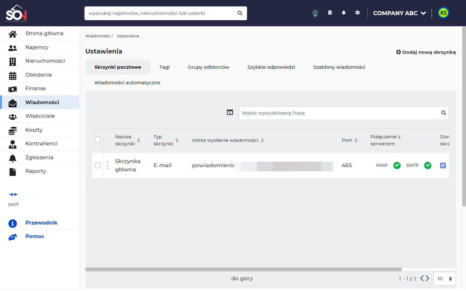Tick the select-all header checkbox

coord(98,139)
